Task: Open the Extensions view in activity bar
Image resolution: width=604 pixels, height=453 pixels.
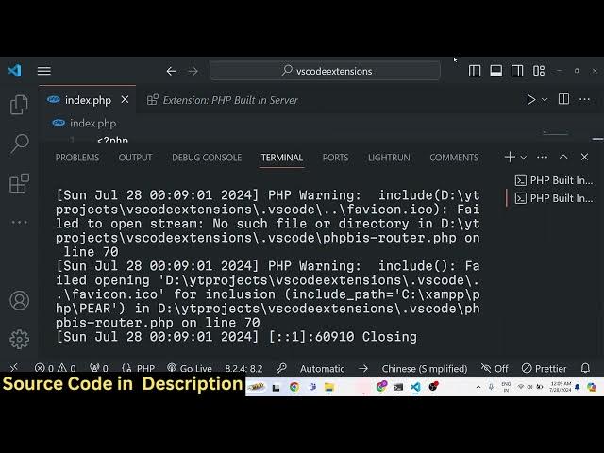Action: (19, 182)
